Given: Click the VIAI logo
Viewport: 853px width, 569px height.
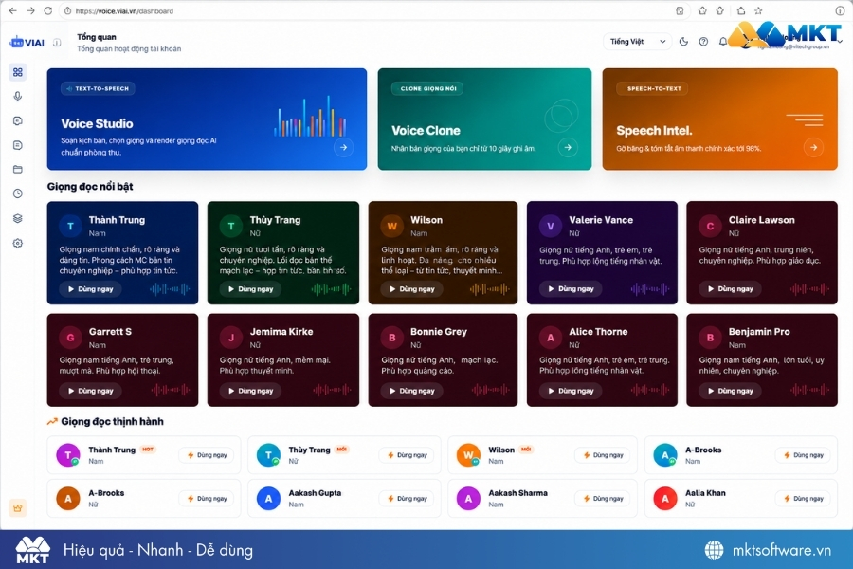Looking at the screenshot, I should [27, 43].
